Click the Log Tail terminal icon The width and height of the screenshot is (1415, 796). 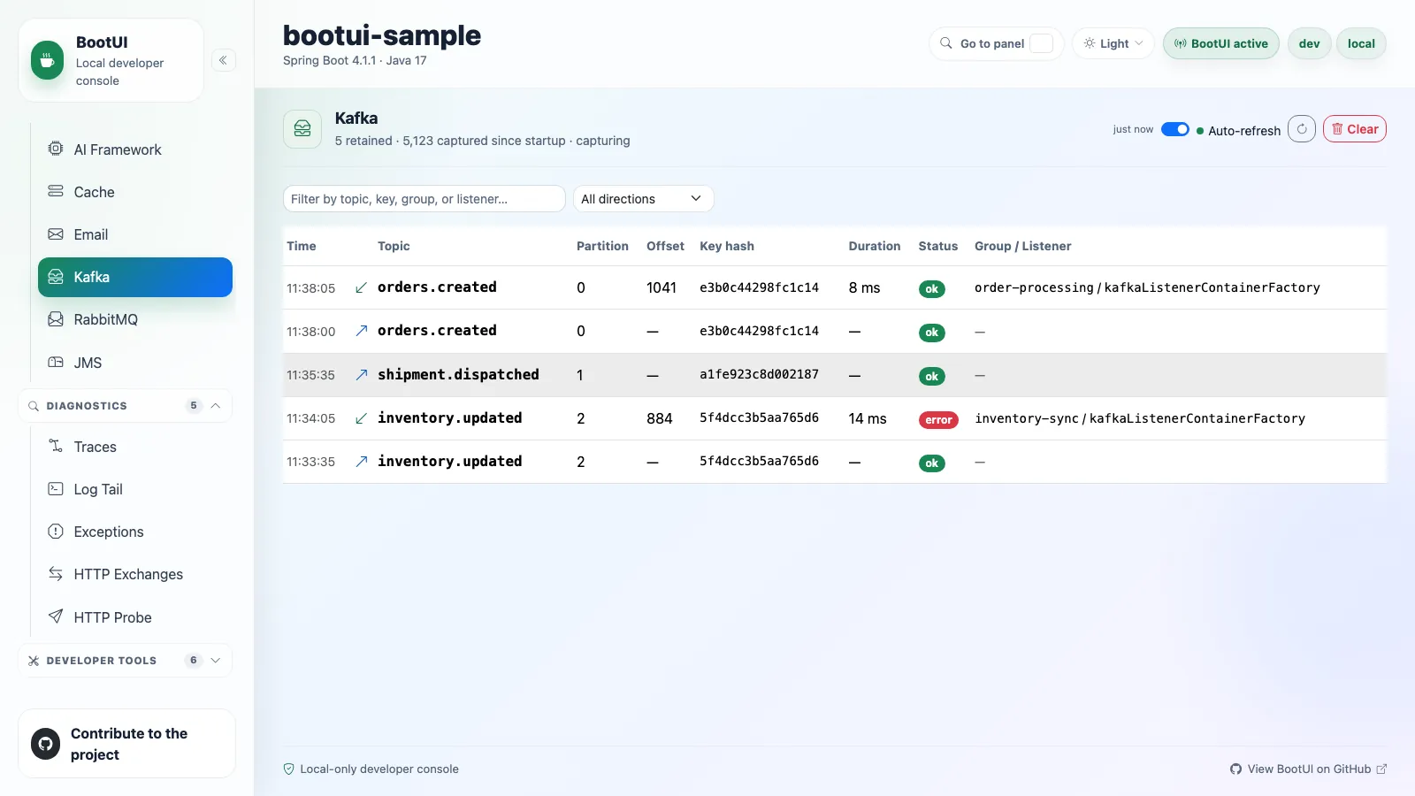56,488
